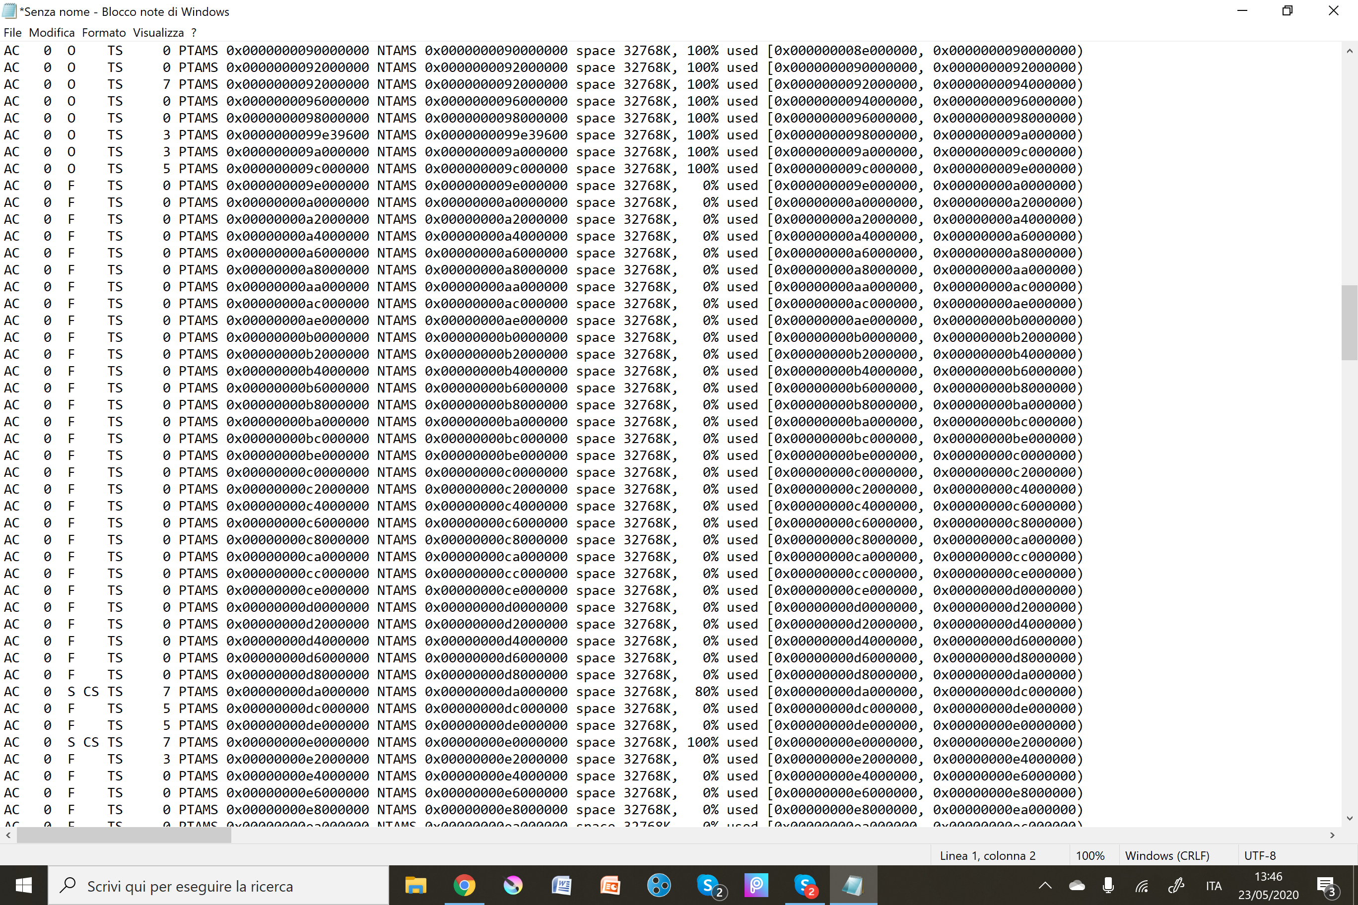Open the Modifica menu
The width and height of the screenshot is (1358, 905).
coord(52,33)
